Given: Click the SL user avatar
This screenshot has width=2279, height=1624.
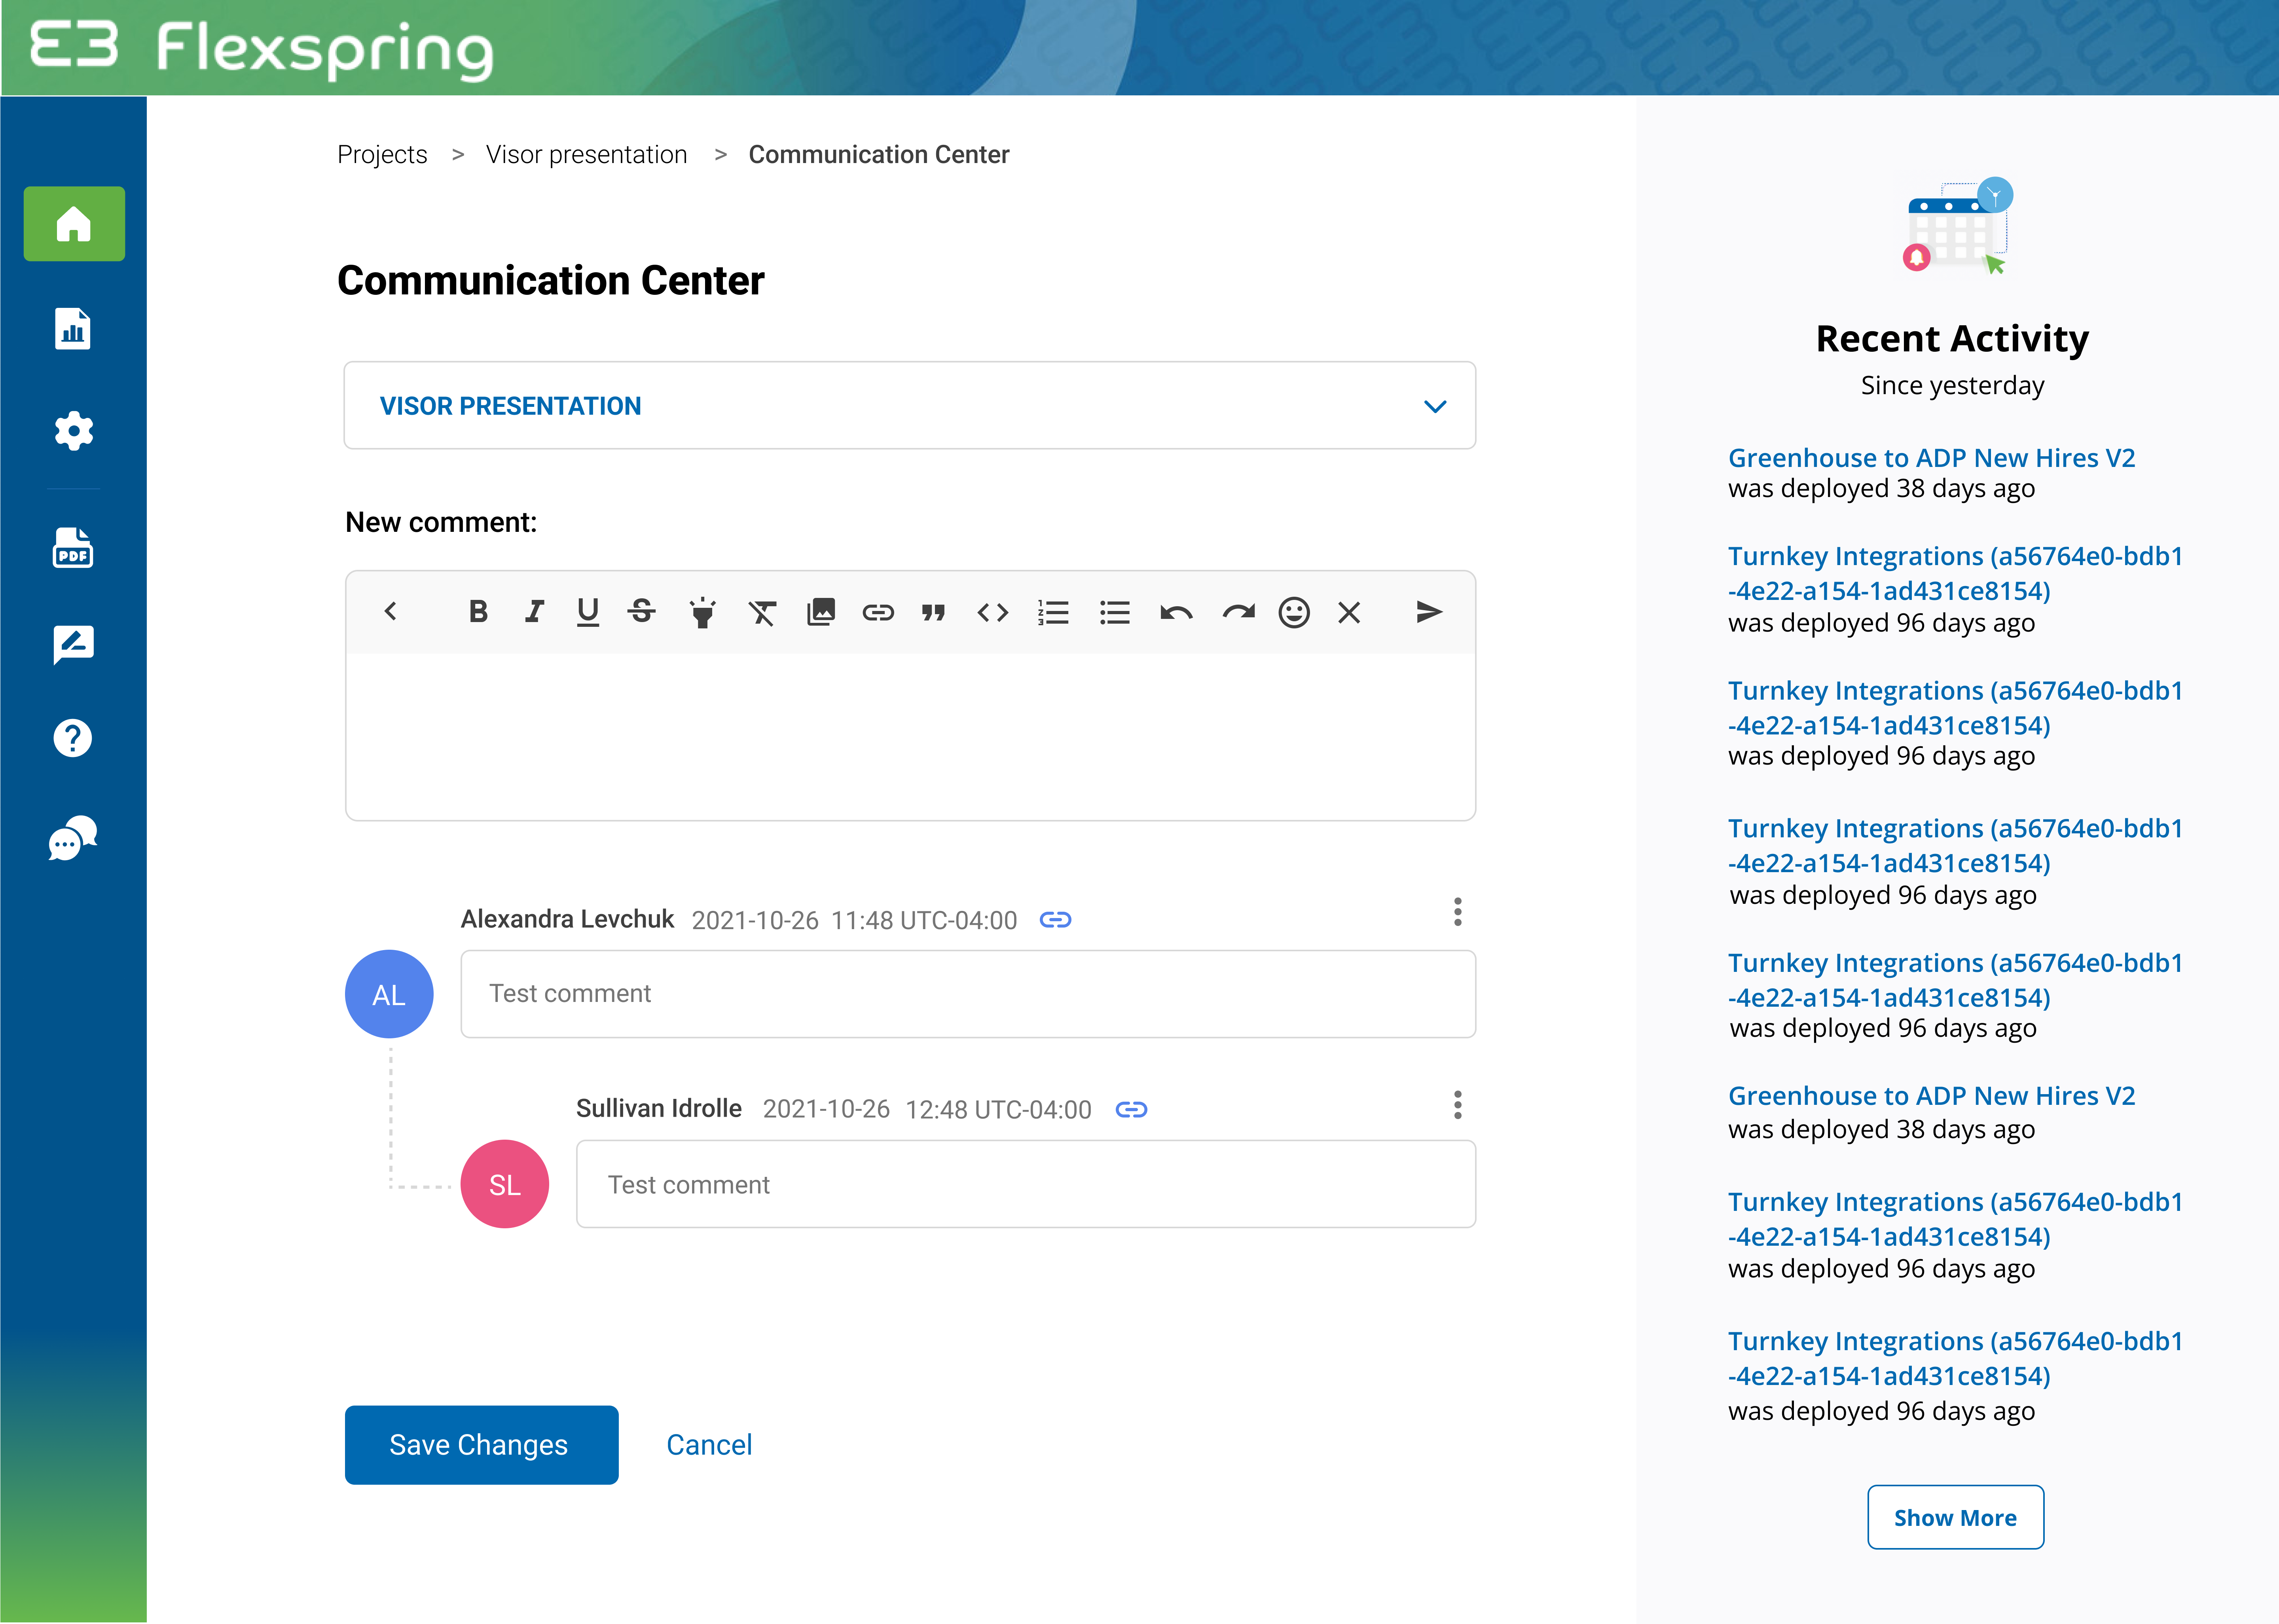Looking at the screenshot, I should pos(505,1184).
